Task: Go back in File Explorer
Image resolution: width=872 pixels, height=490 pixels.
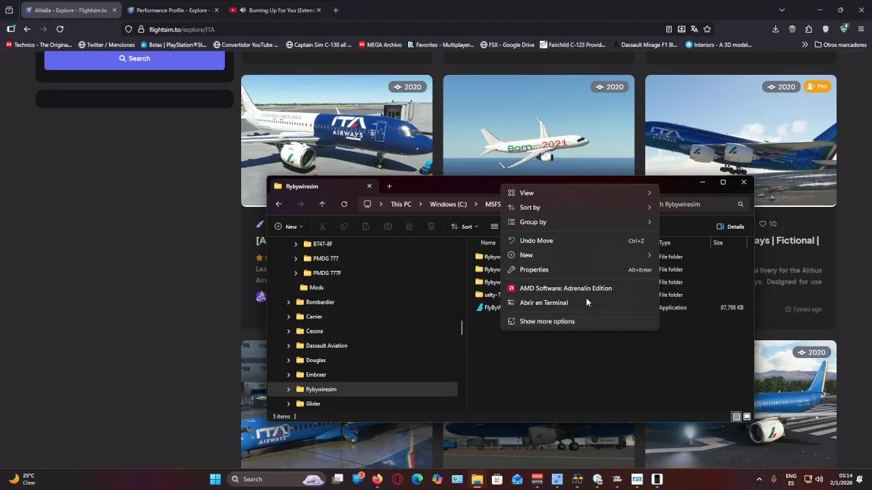Action: (x=279, y=204)
